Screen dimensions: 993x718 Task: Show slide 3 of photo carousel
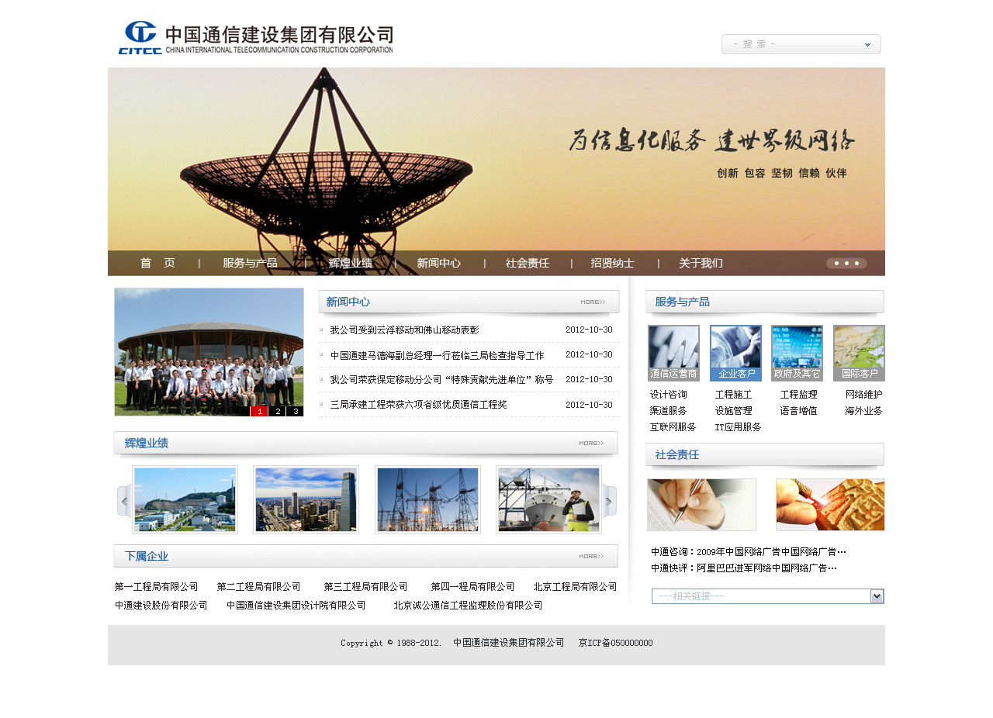click(x=295, y=411)
